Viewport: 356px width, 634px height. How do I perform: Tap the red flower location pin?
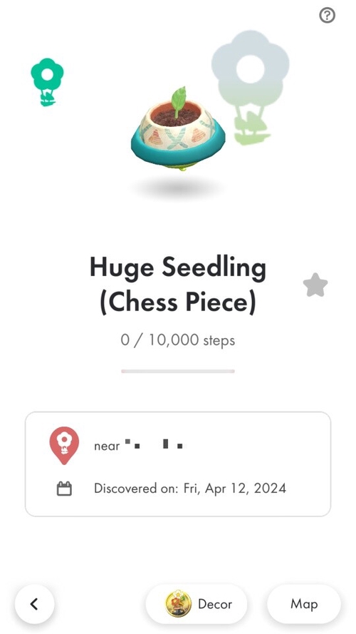(x=64, y=446)
